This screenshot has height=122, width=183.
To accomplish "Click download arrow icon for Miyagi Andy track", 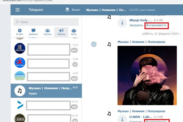I will coord(123,23).
